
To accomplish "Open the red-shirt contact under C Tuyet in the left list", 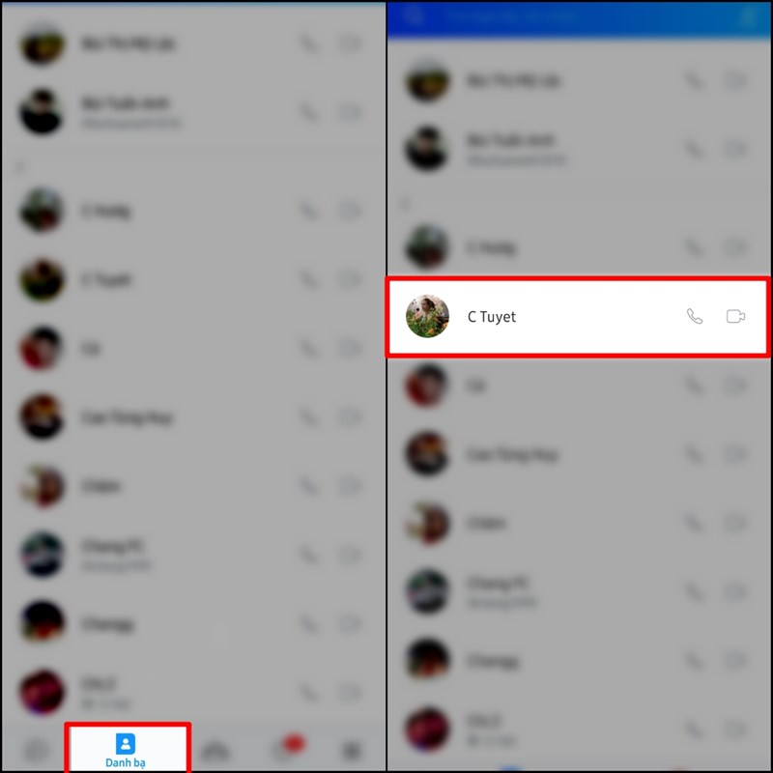I will click(x=193, y=349).
